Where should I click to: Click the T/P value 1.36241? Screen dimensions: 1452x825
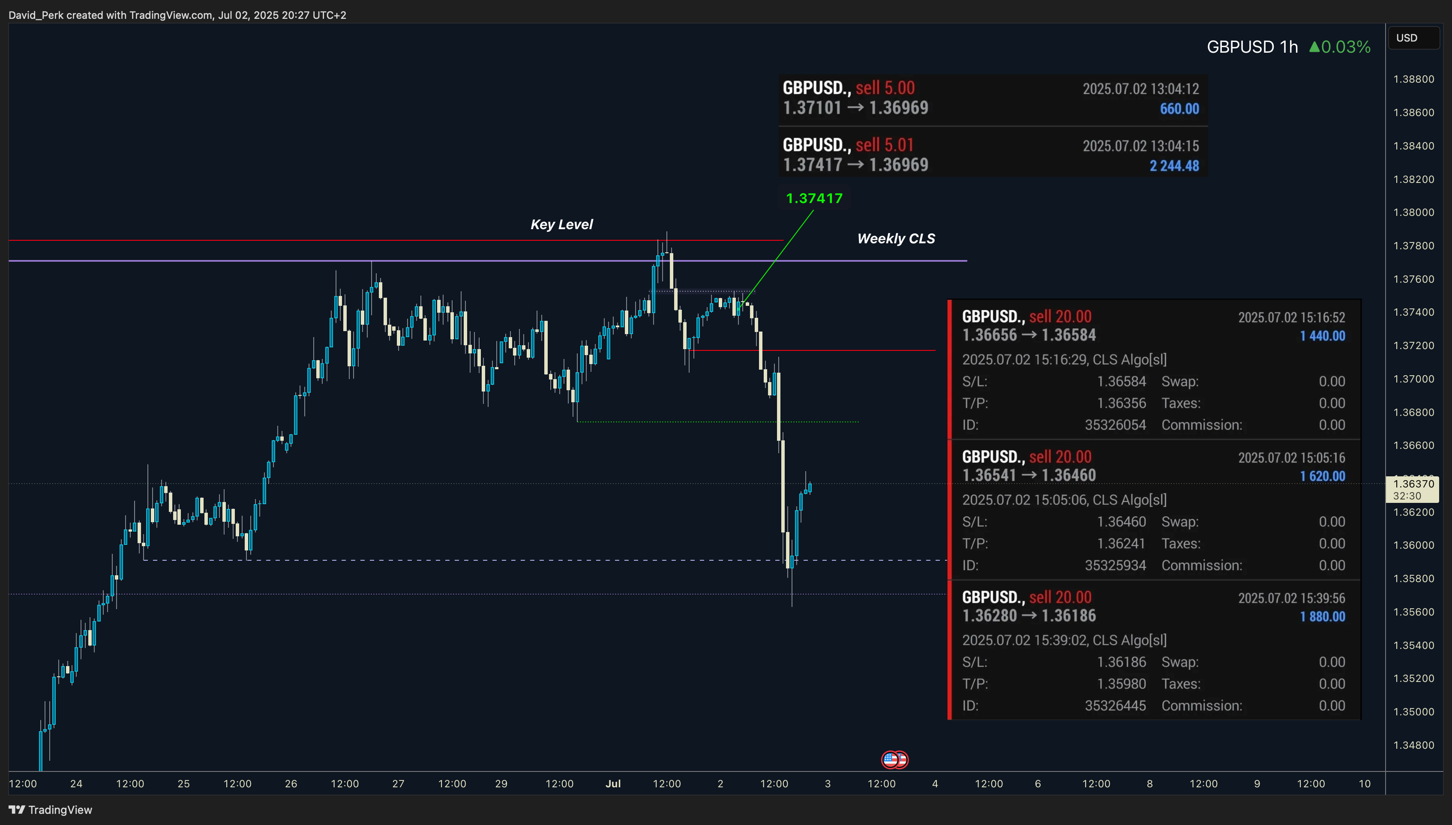click(x=1121, y=544)
